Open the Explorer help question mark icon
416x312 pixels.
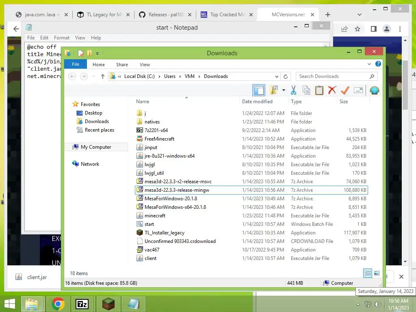point(378,64)
